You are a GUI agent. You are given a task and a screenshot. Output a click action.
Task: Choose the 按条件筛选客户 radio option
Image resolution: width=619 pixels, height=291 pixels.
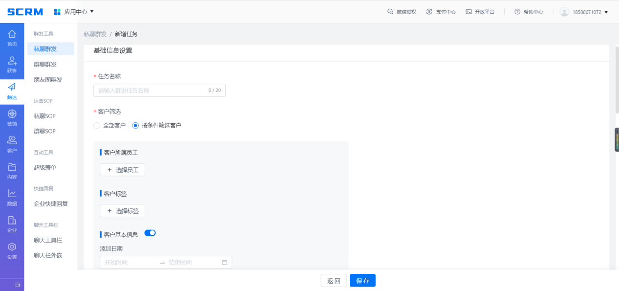[135, 125]
